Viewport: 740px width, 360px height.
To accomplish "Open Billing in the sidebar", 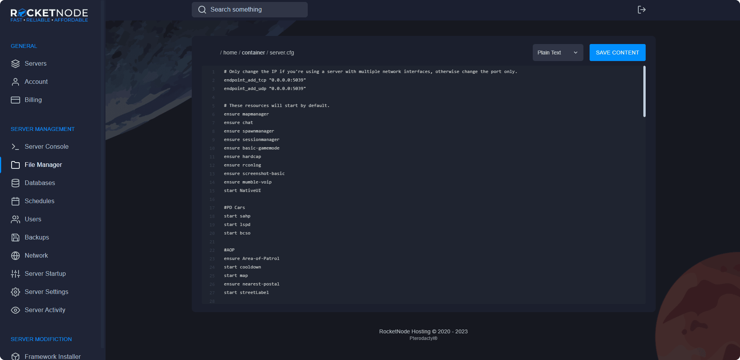I will [33, 100].
